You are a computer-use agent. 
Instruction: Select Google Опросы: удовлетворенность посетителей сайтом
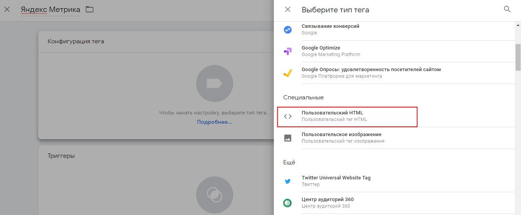pos(399,73)
